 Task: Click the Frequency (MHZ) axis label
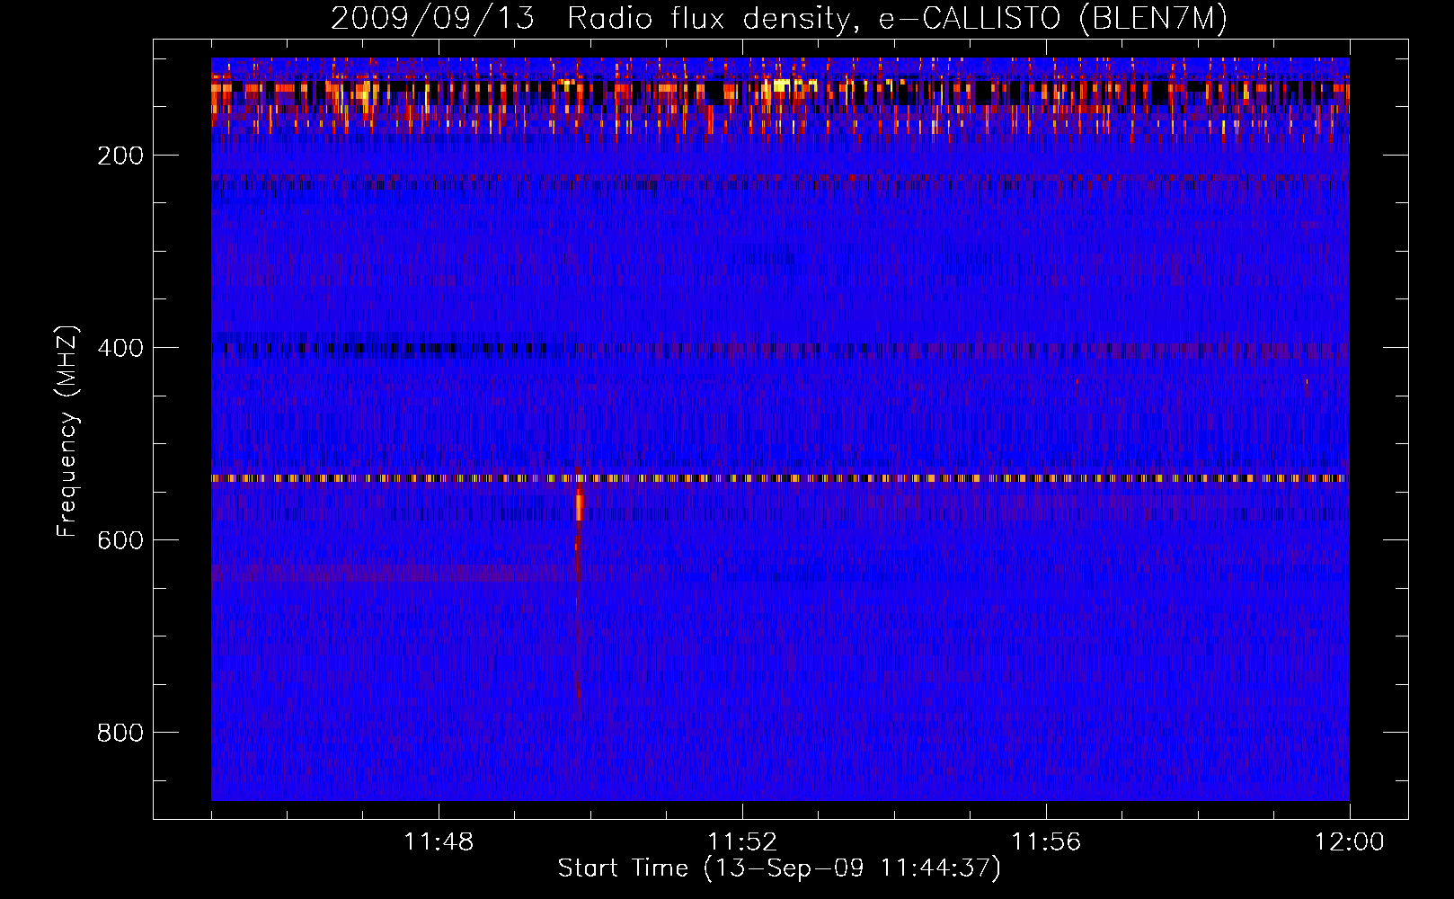tap(67, 432)
